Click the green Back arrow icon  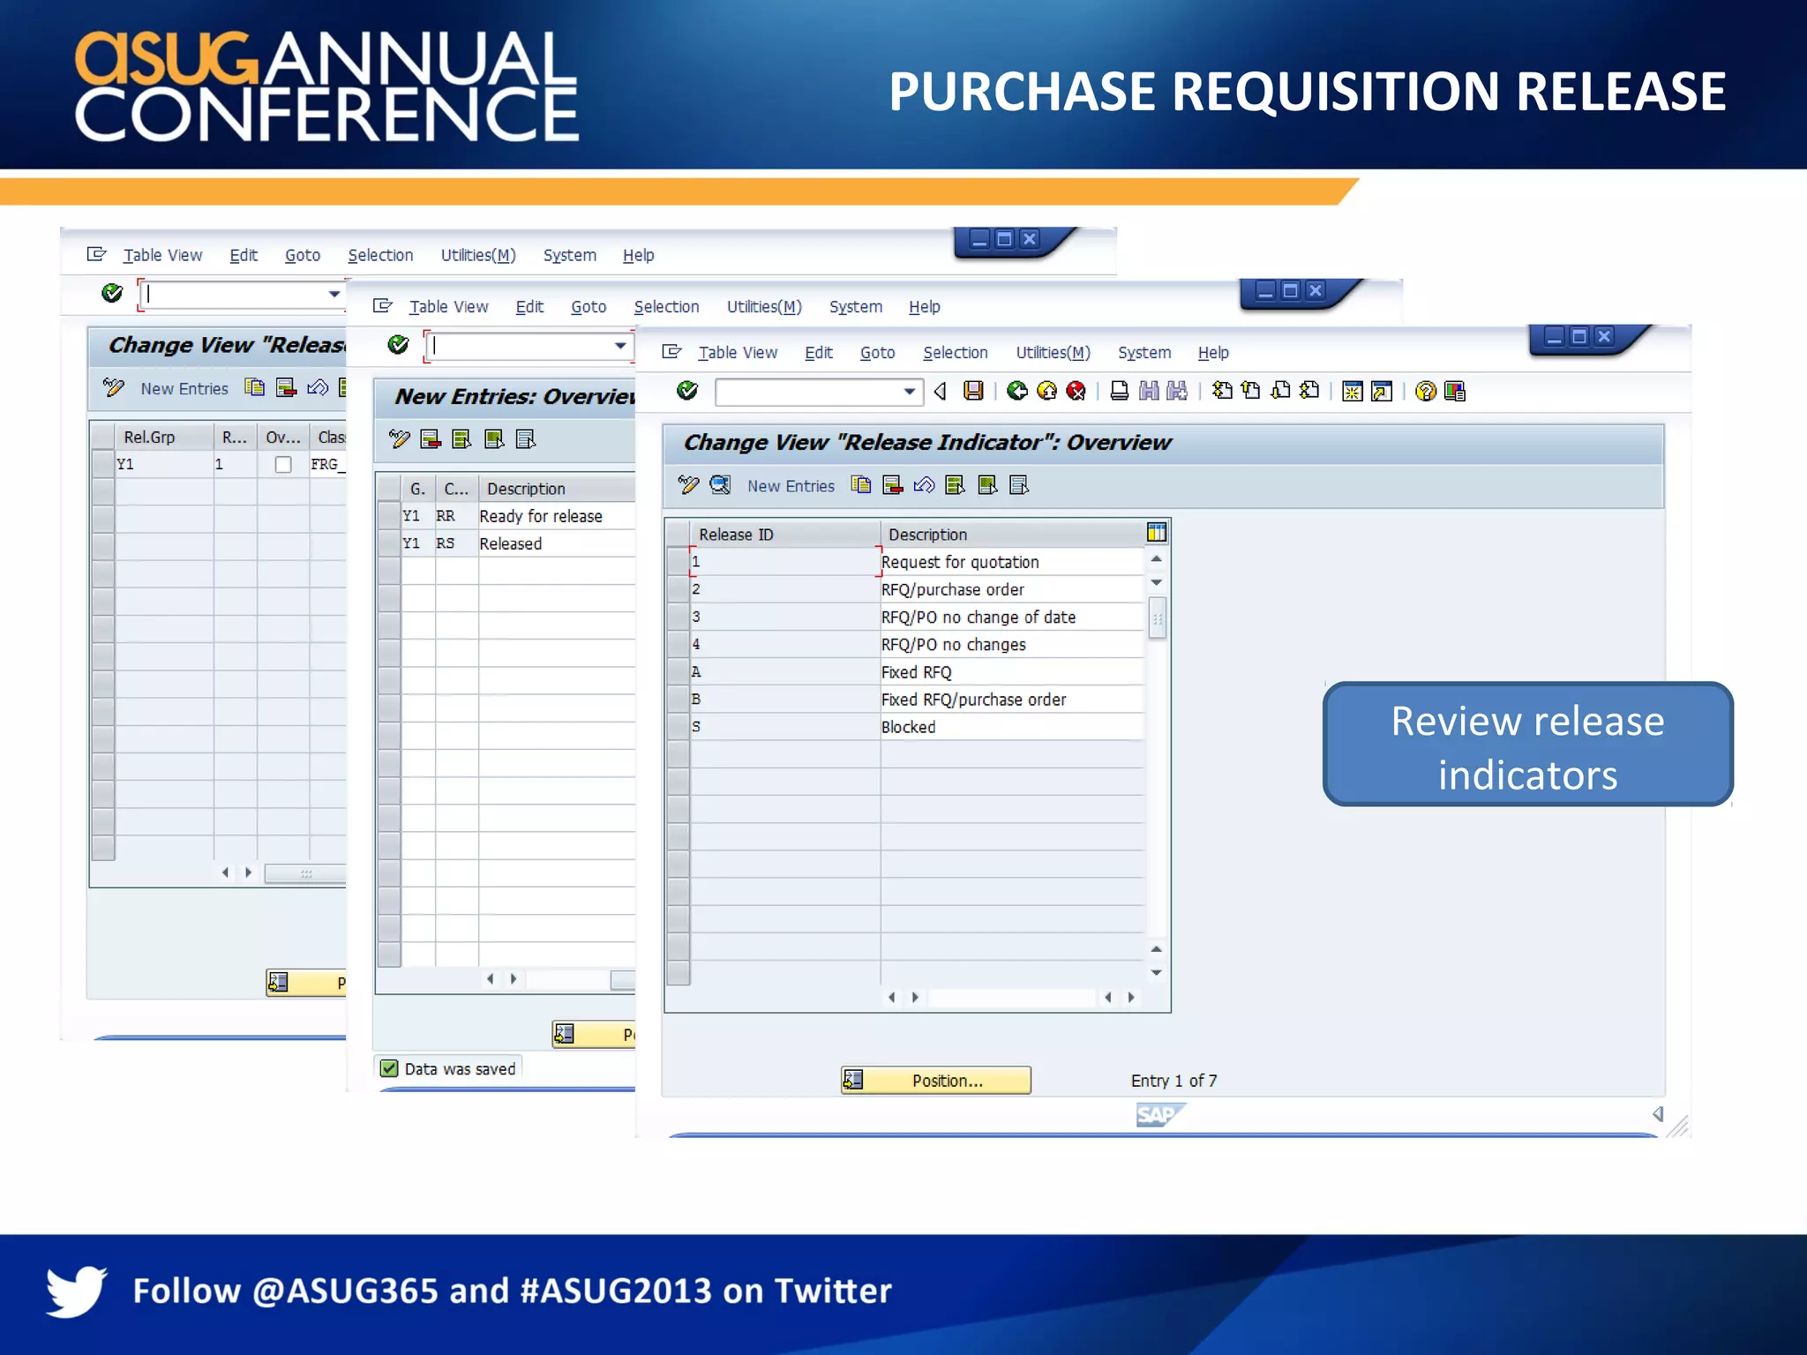1017,391
